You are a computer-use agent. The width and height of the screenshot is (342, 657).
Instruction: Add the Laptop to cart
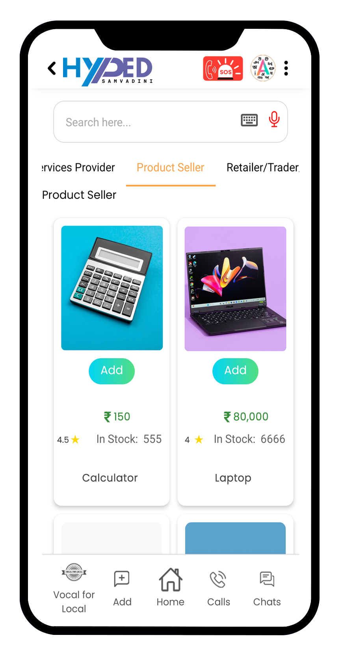236,371
